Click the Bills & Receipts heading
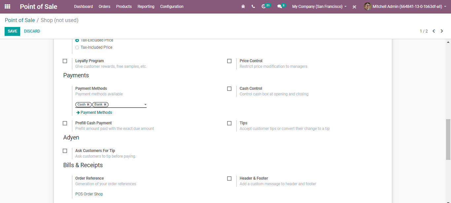 [83, 165]
